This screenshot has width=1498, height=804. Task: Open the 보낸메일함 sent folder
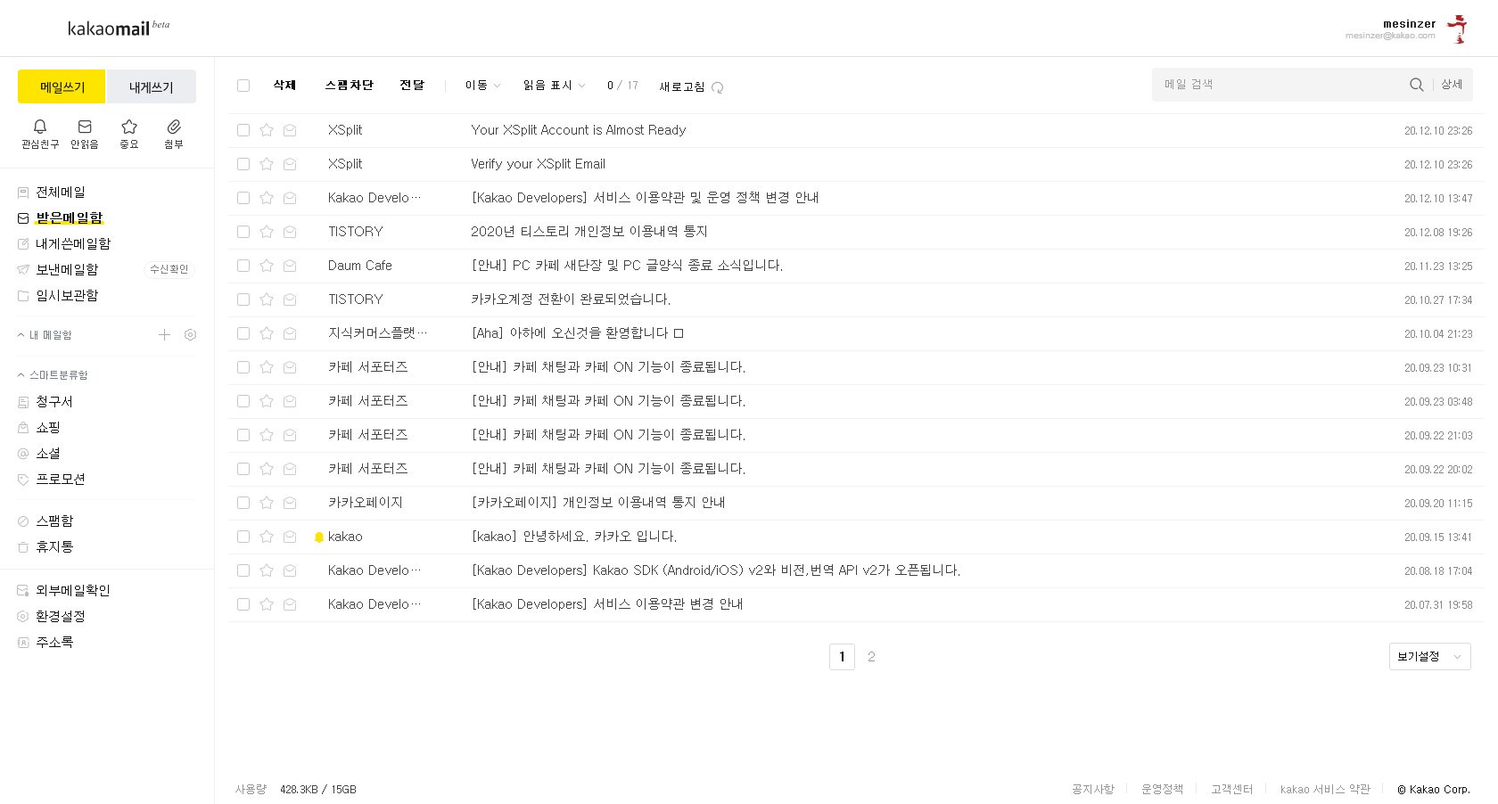tap(67, 270)
